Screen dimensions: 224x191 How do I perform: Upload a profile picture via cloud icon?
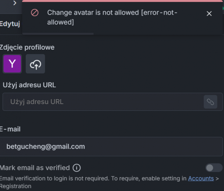click(x=35, y=64)
